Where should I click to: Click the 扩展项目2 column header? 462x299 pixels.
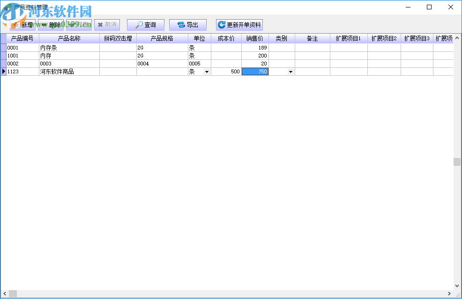point(384,38)
